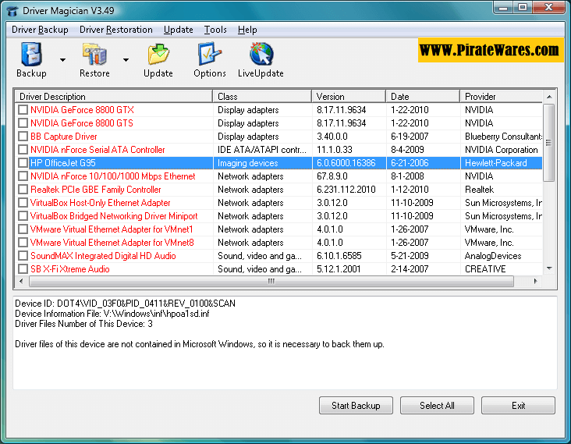
Task: Click the Device Information File text line
Action: coord(112,314)
